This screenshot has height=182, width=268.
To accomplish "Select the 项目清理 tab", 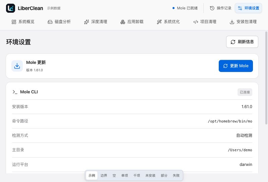I will click(205, 22).
